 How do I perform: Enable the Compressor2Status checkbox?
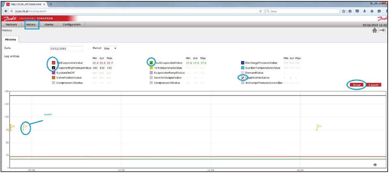coord(151,83)
